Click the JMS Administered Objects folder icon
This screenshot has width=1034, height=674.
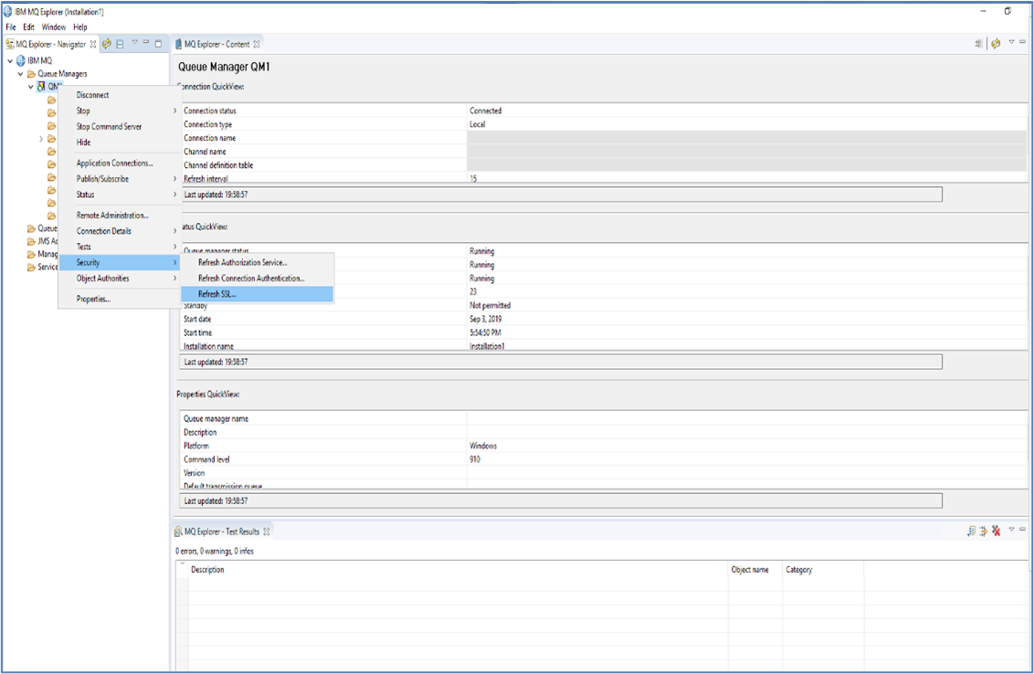pyautogui.click(x=31, y=241)
